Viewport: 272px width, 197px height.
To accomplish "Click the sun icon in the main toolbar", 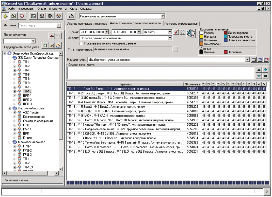I will tap(6, 16).
